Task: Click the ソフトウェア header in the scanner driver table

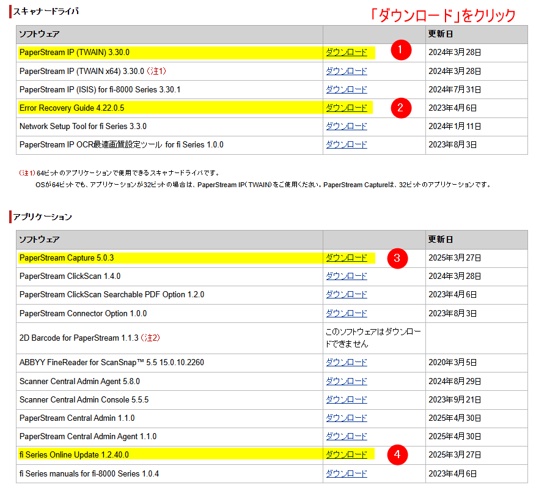Action: [39, 34]
